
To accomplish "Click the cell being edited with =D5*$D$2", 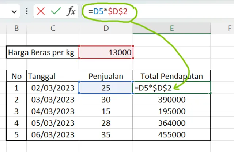I will pyautogui.click(x=171, y=88).
